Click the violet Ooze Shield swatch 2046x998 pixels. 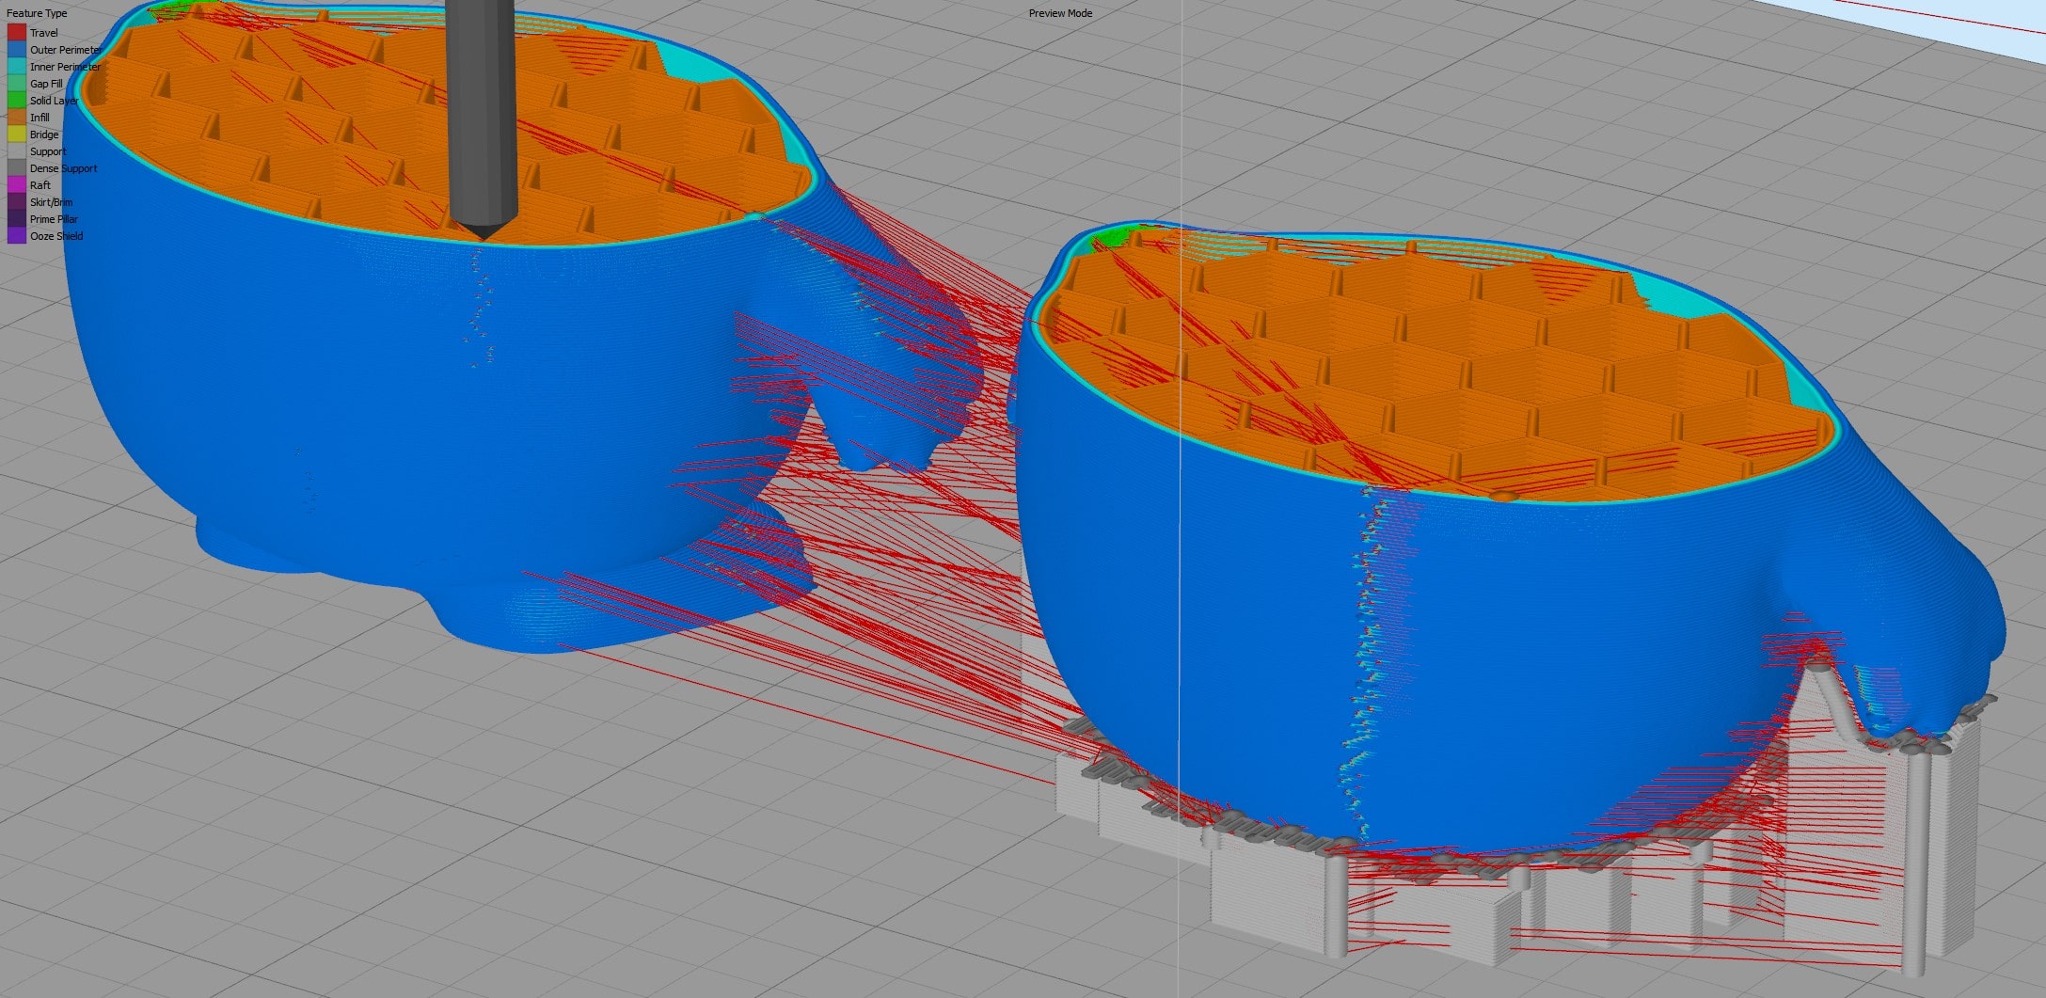pos(17,236)
